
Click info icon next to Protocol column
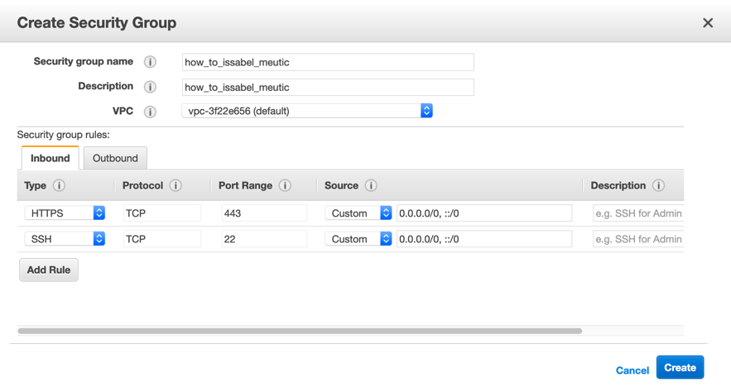tap(176, 186)
